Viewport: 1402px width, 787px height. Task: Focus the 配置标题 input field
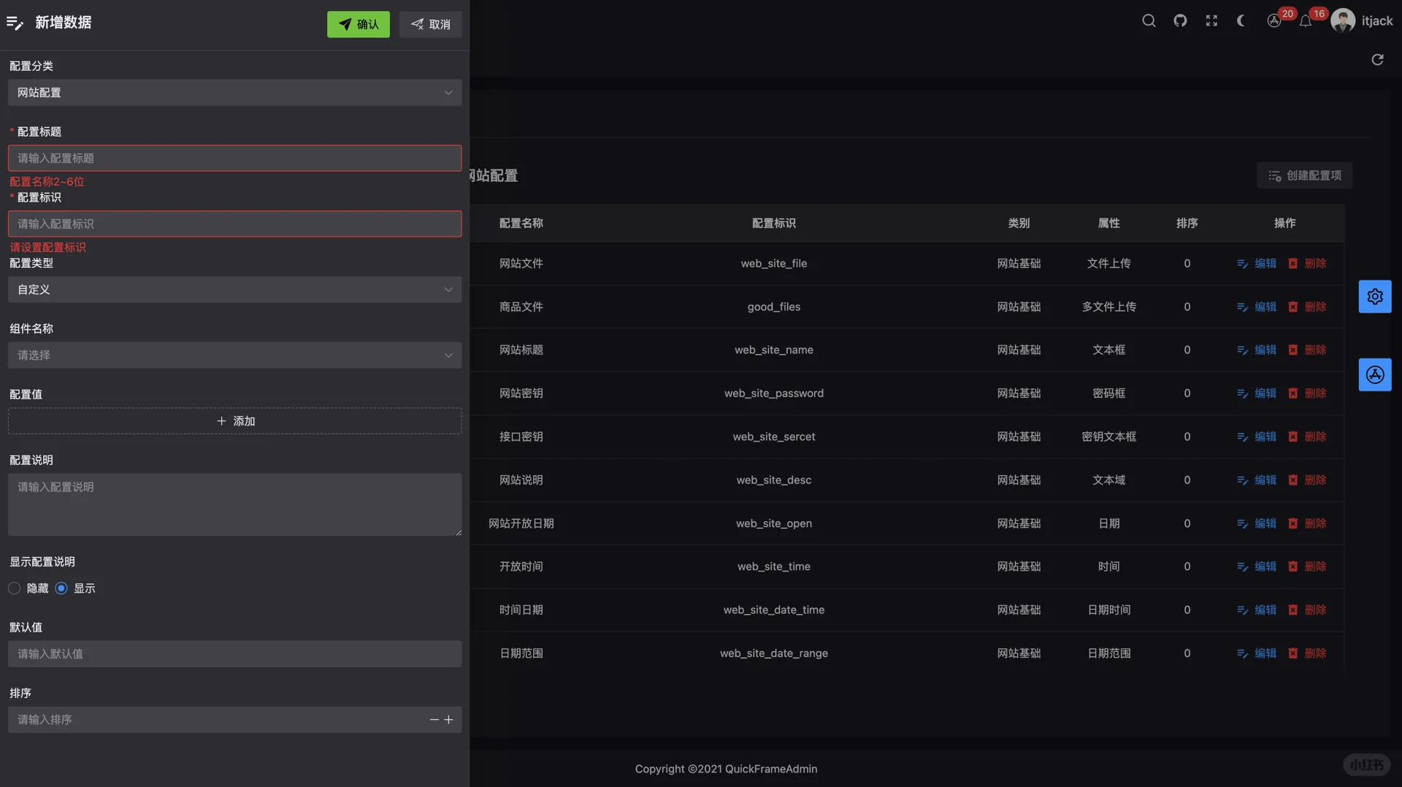tap(234, 158)
